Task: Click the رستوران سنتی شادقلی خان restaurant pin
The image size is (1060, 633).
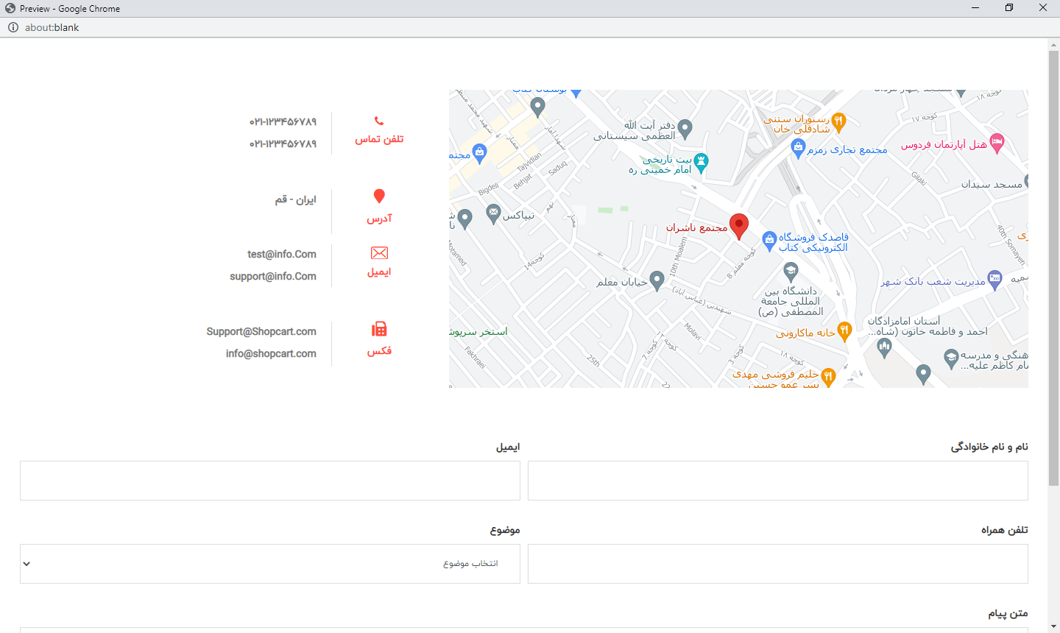Action: tap(838, 121)
